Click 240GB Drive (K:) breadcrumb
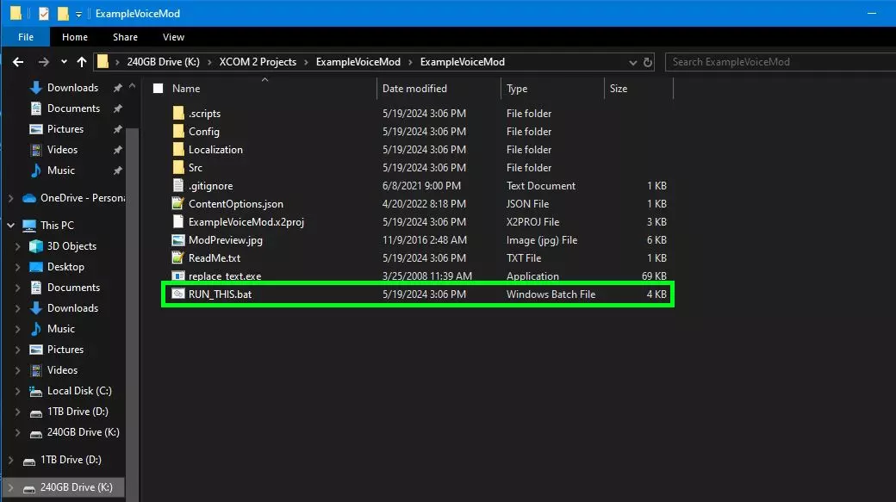This screenshot has height=502, width=896. point(164,62)
